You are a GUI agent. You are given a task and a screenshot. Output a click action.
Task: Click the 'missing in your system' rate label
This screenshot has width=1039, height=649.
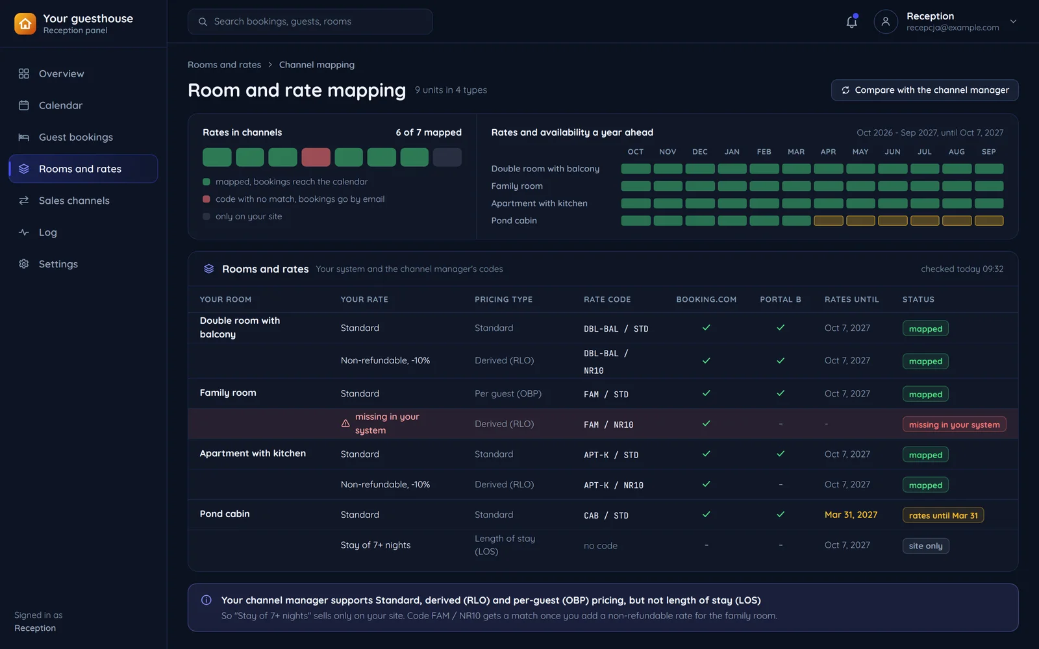[x=387, y=423]
